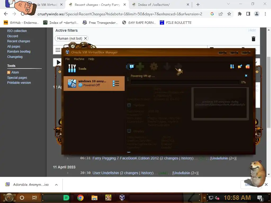Click the address bar URL field
The height and width of the screenshot is (203, 271).
(120, 14)
